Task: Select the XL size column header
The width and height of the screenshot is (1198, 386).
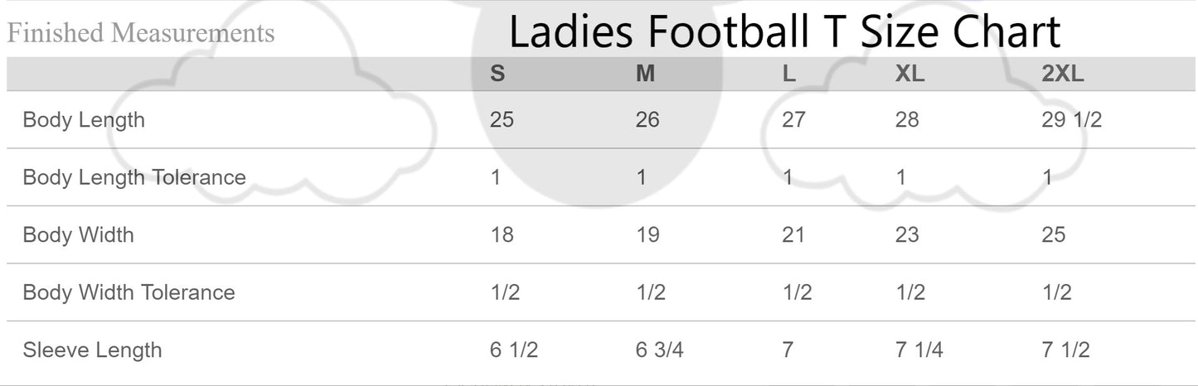Action: 909,74
